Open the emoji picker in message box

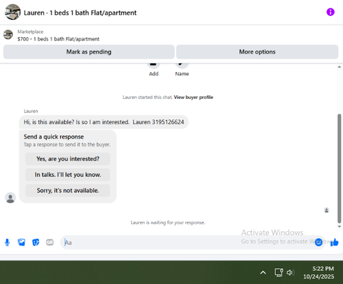point(318,242)
